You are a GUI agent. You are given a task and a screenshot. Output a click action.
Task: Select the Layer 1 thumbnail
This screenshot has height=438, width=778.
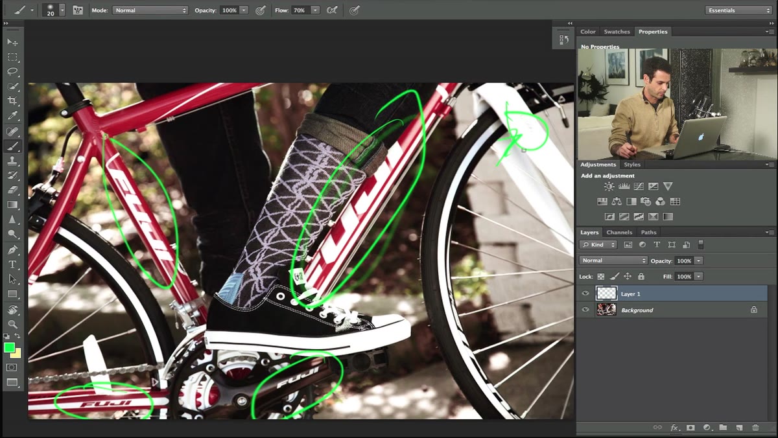(x=606, y=294)
